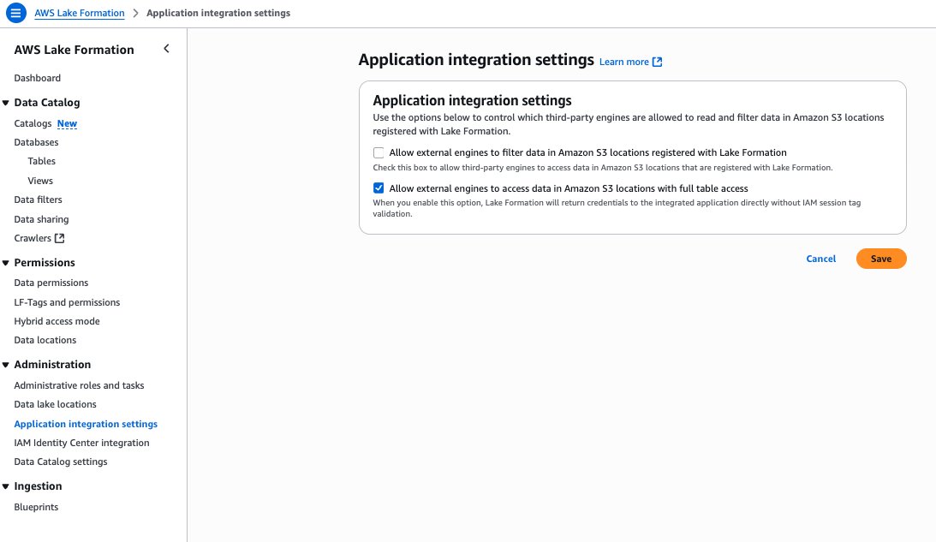936x542 pixels.
Task: Select Tables under Databases
Action: 41,161
